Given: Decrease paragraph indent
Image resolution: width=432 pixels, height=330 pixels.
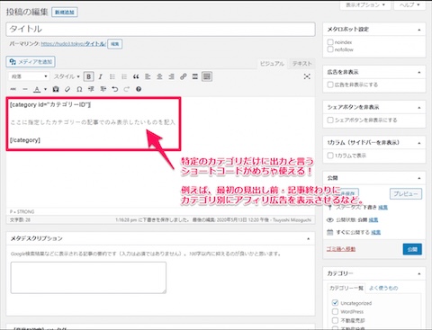Looking at the screenshot, I should click(91, 89).
